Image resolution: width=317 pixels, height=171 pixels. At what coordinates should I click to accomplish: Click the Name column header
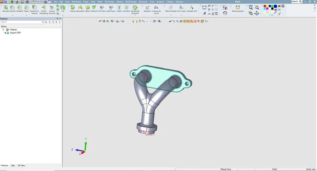(30, 26)
